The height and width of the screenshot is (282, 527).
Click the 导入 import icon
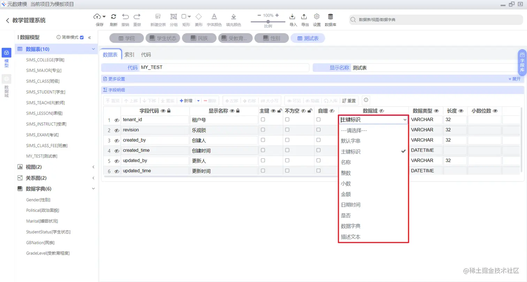tap(293, 16)
